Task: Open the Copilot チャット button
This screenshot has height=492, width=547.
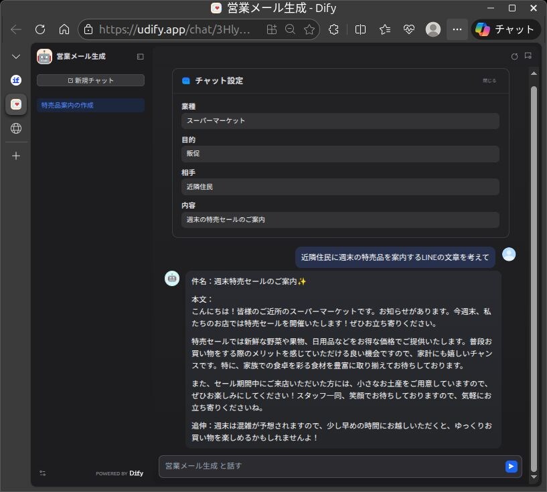Action: [505, 29]
